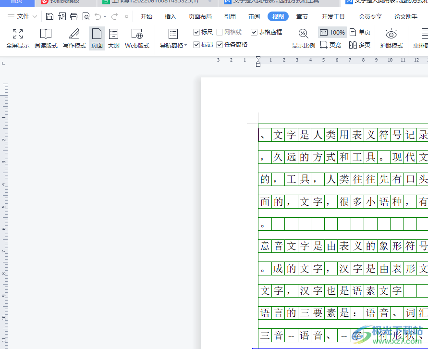Click the export-to-PDF icon
The height and width of the screenshot is (349, 428).
click(62, 16)
